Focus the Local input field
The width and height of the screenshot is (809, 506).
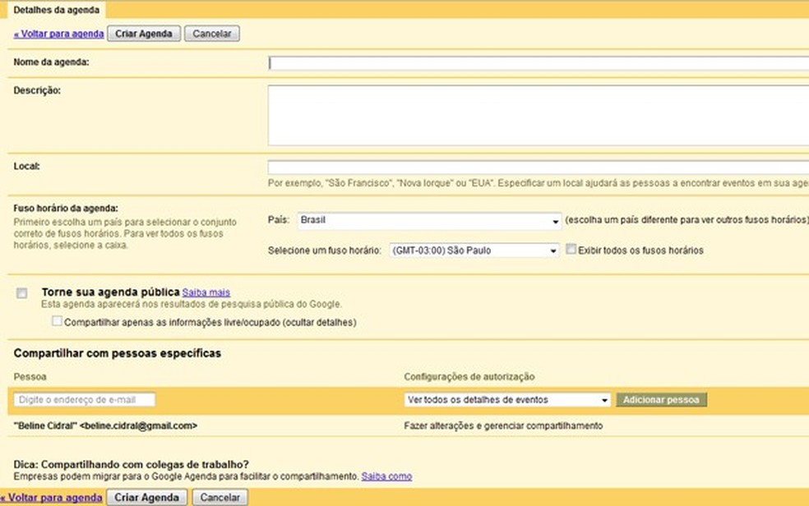(x=539, y=167)
